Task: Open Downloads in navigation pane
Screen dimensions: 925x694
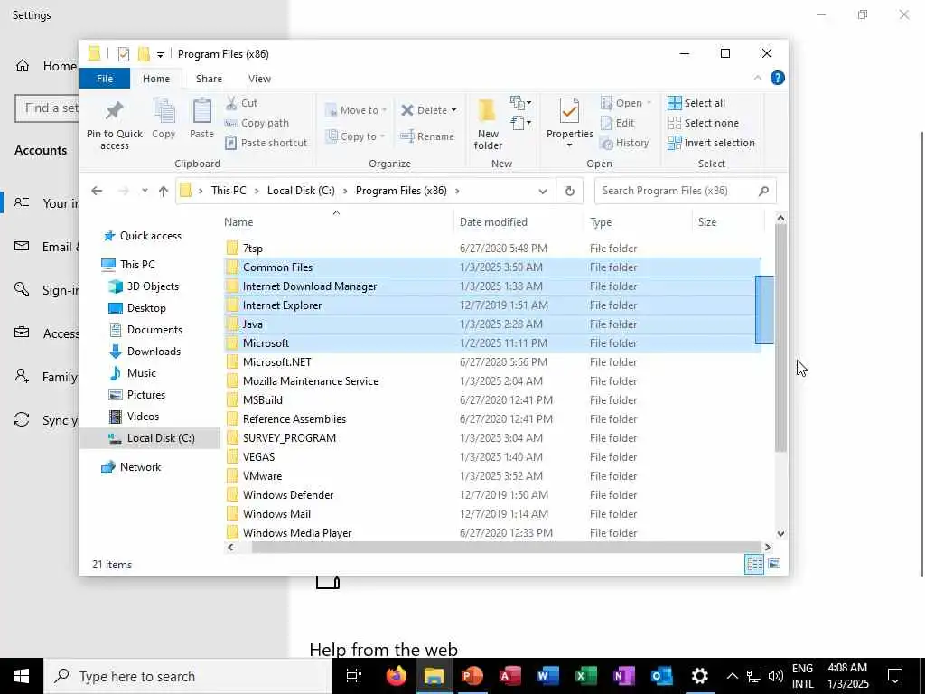Action: 154,352
